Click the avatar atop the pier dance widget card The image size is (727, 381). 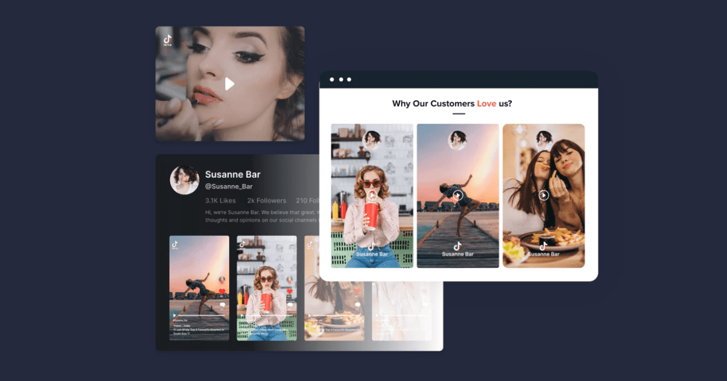[x=457, y=140]
